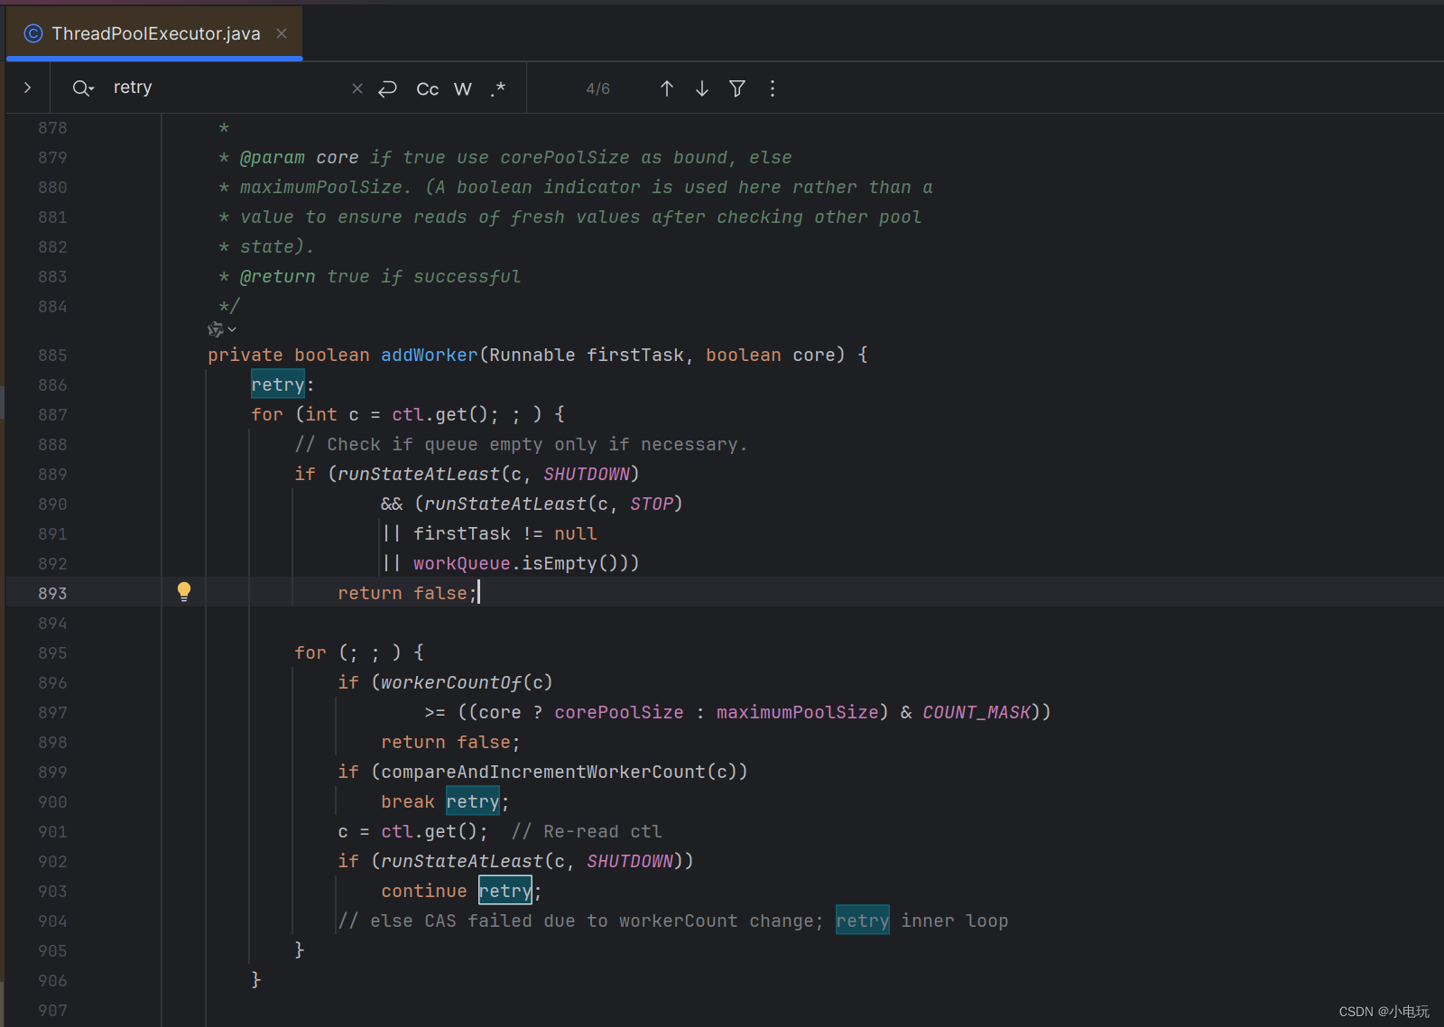Viewport: 1444px width, 1027px height.
Task: Click 'retry' in the CAS failed comment
Action: pyautogui.click(x=863, y=921)
